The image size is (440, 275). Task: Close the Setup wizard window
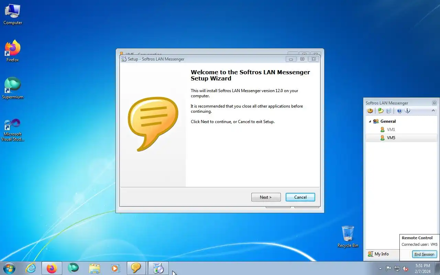[313, 59]
